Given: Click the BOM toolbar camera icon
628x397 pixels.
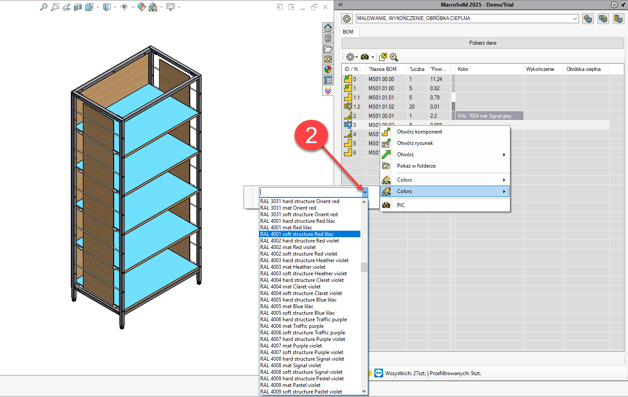Looking at the screenshot, I should [365, 57].
